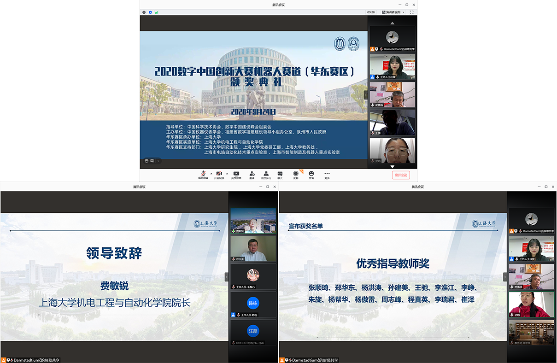The image size is (557, 363).
Task: Open the members list (41)
Action: 265,174
